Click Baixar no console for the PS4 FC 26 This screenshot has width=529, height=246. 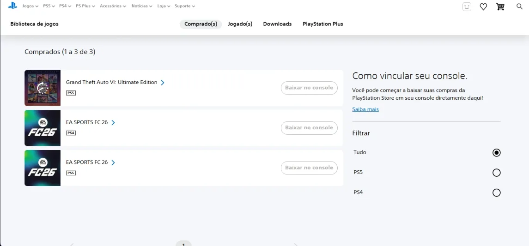(x=309, y=128)
